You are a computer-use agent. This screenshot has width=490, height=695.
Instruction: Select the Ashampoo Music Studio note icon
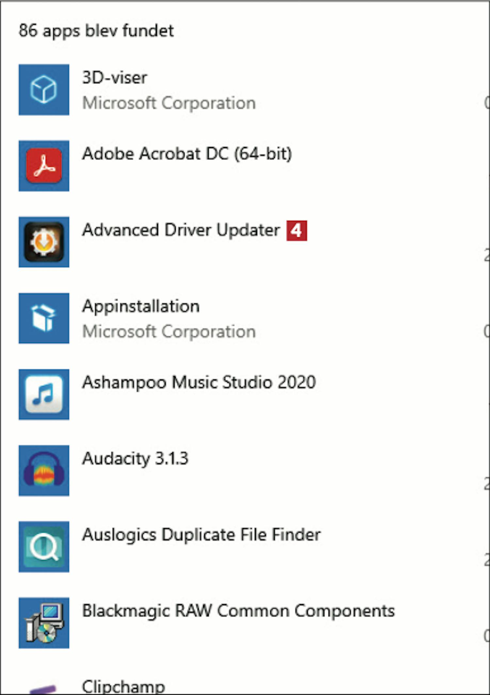pos(44,394)
